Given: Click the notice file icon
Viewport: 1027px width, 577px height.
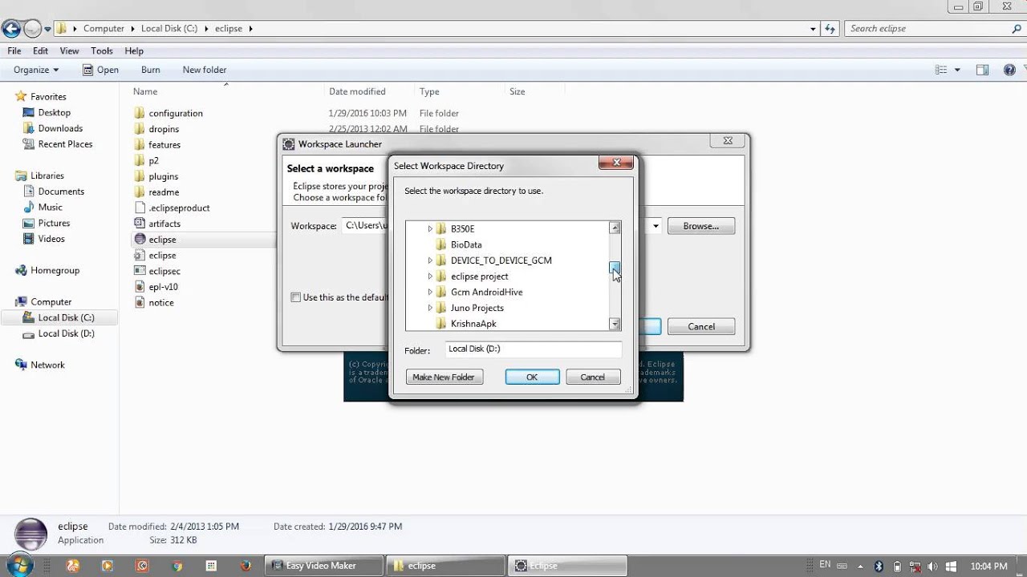Looking at the screenshot, I should coord(140,302).
